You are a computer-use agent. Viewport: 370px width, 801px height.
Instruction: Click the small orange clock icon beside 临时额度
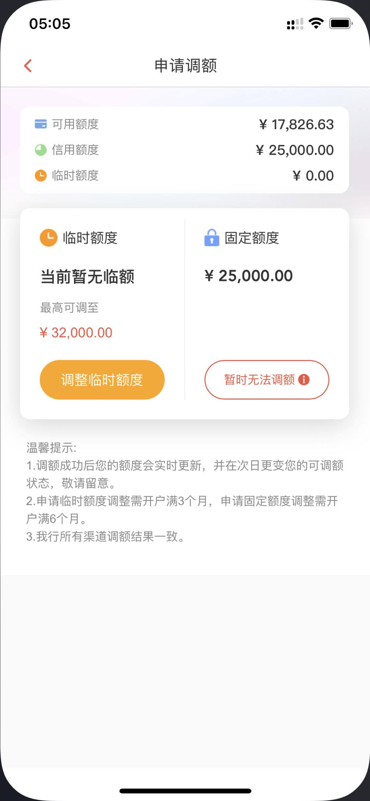(x=41, y=175)
